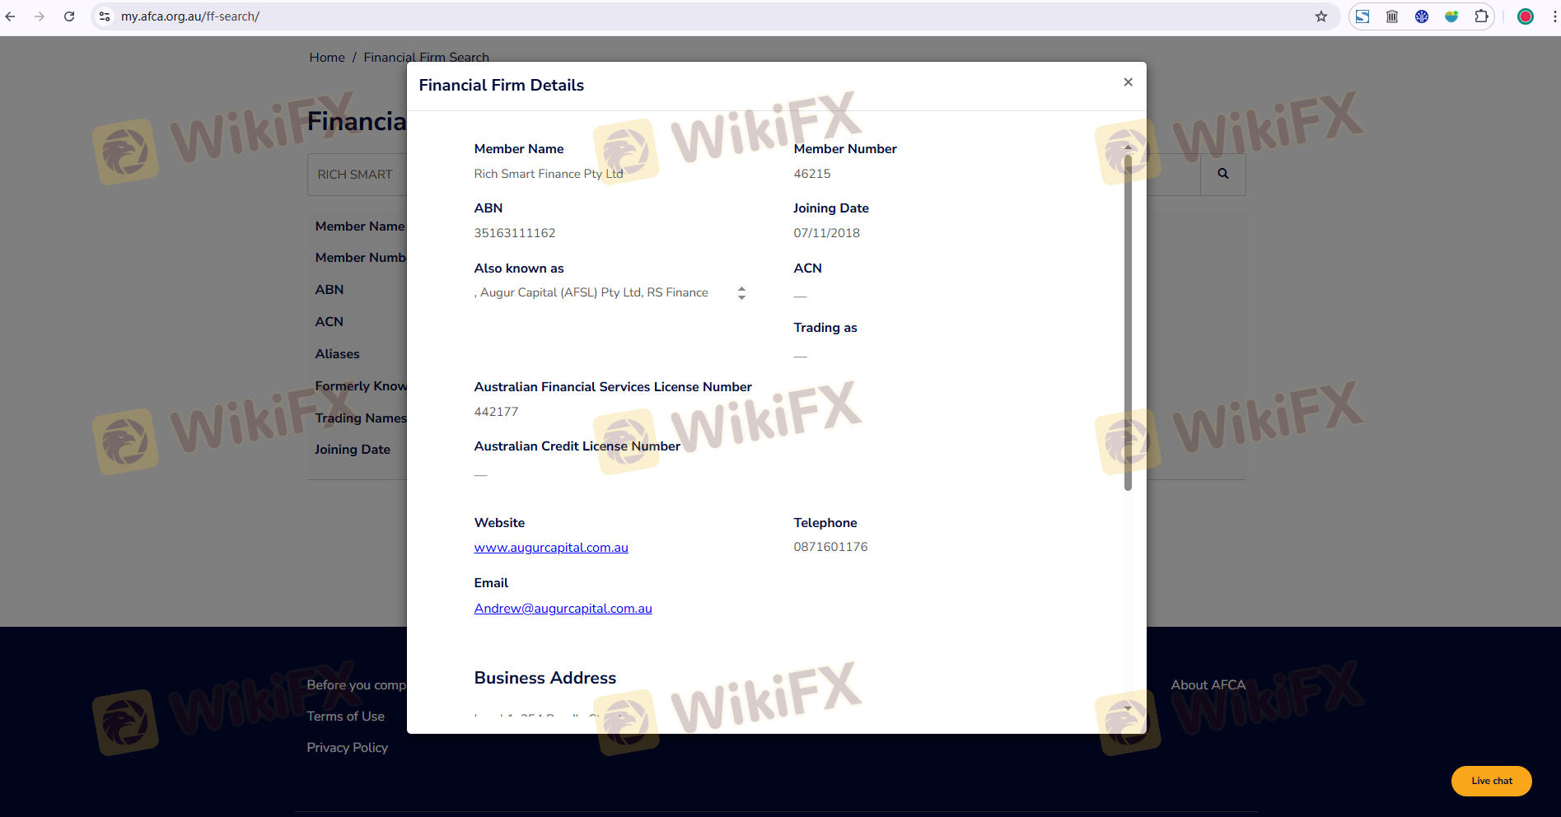The image size is (1561, 817).
Task: Select the joining date 07/11/2018
Action: click(x=827, y=233)
